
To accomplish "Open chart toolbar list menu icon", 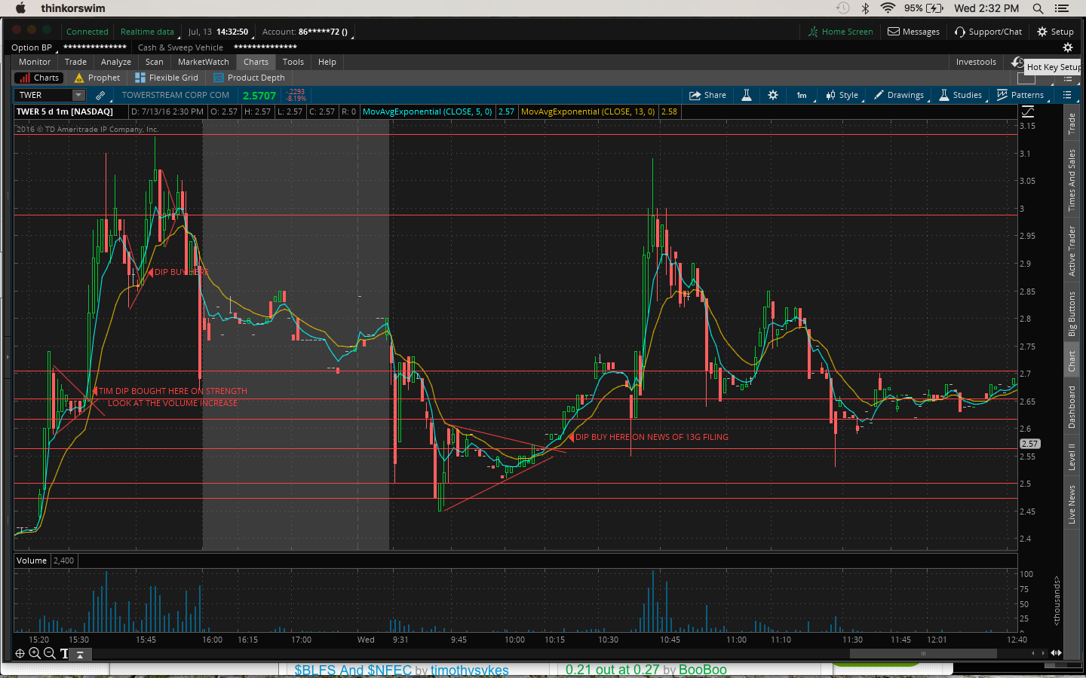I will (x=1067, y=95).
